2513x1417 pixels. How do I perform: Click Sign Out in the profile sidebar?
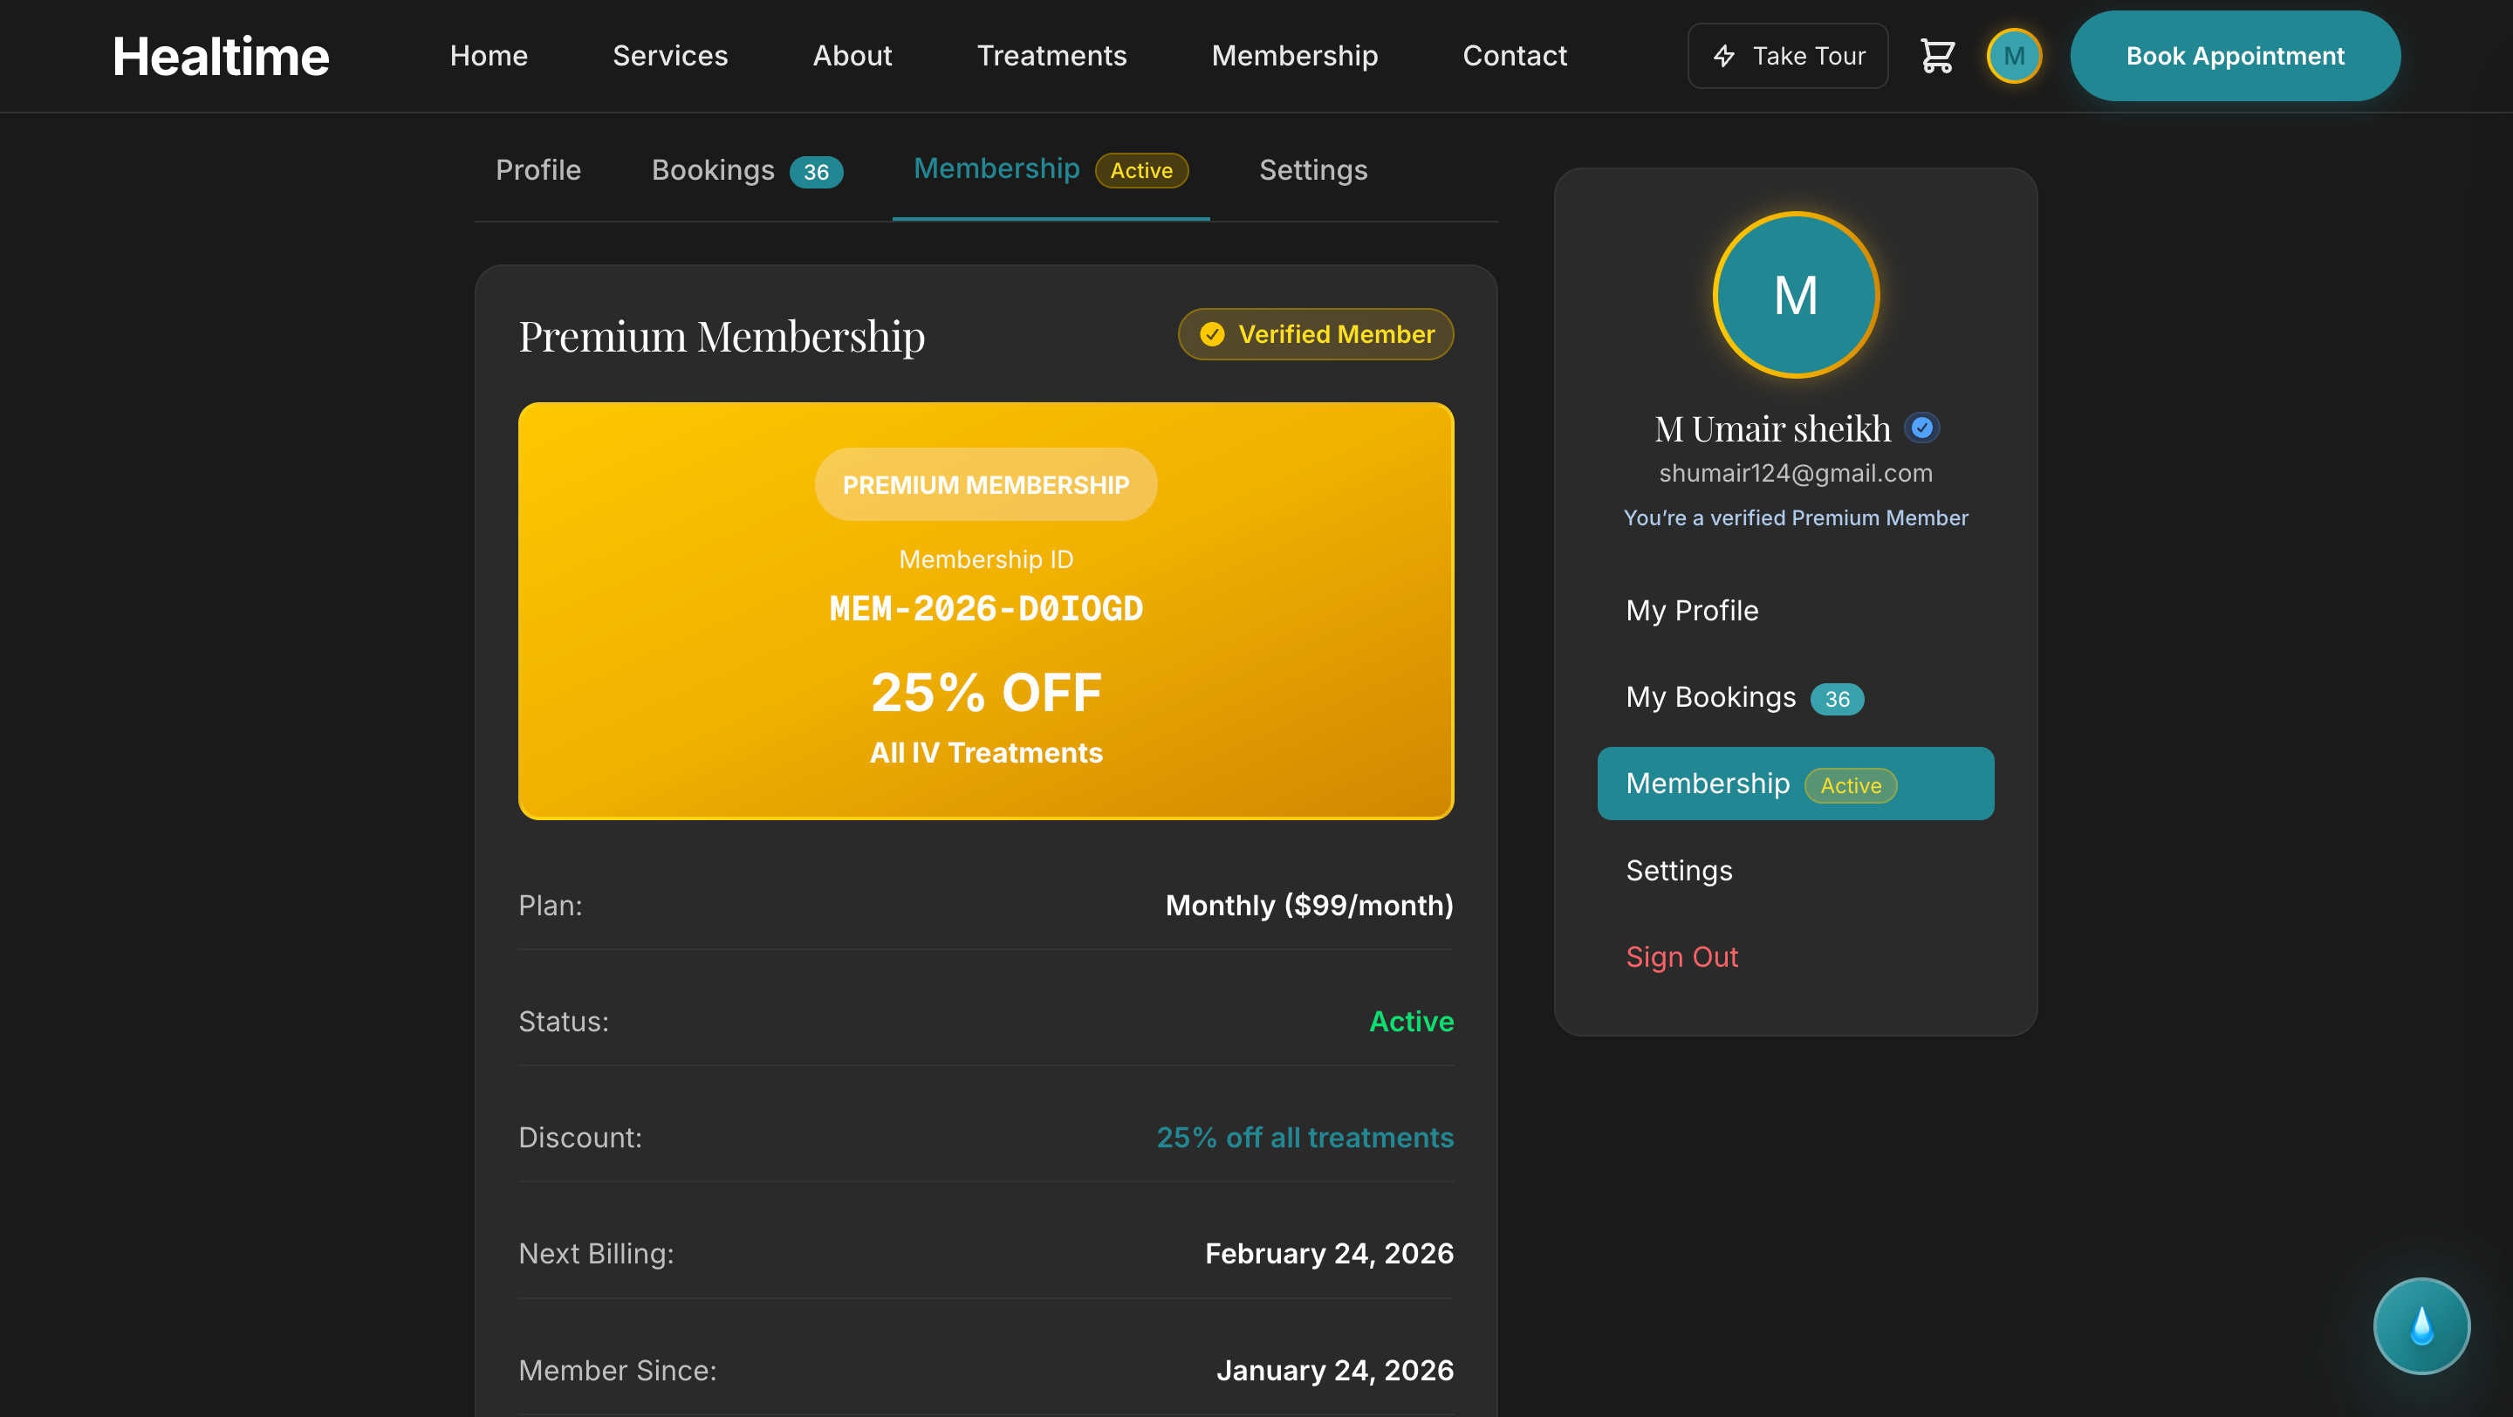pos(1681,956)
